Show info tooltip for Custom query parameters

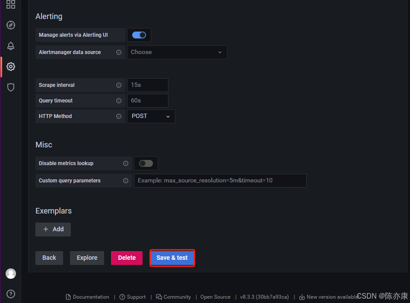pos(126,181)
